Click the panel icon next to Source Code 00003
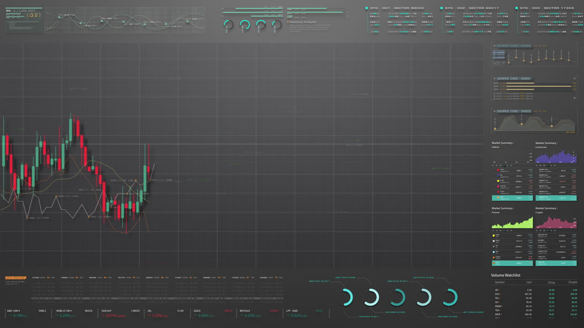The image size is (584, 328). click(494, 46)
